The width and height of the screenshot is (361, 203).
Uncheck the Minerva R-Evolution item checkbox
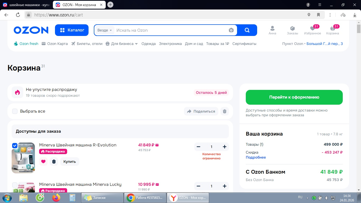(15, 146)
